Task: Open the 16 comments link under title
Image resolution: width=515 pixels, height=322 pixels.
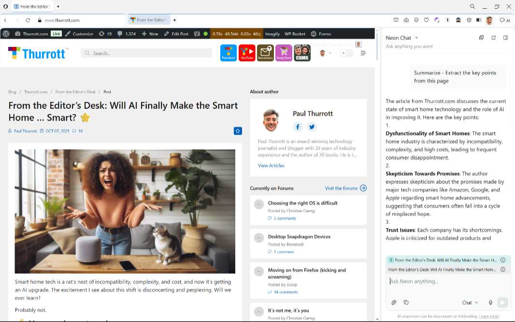Action: 77,131
